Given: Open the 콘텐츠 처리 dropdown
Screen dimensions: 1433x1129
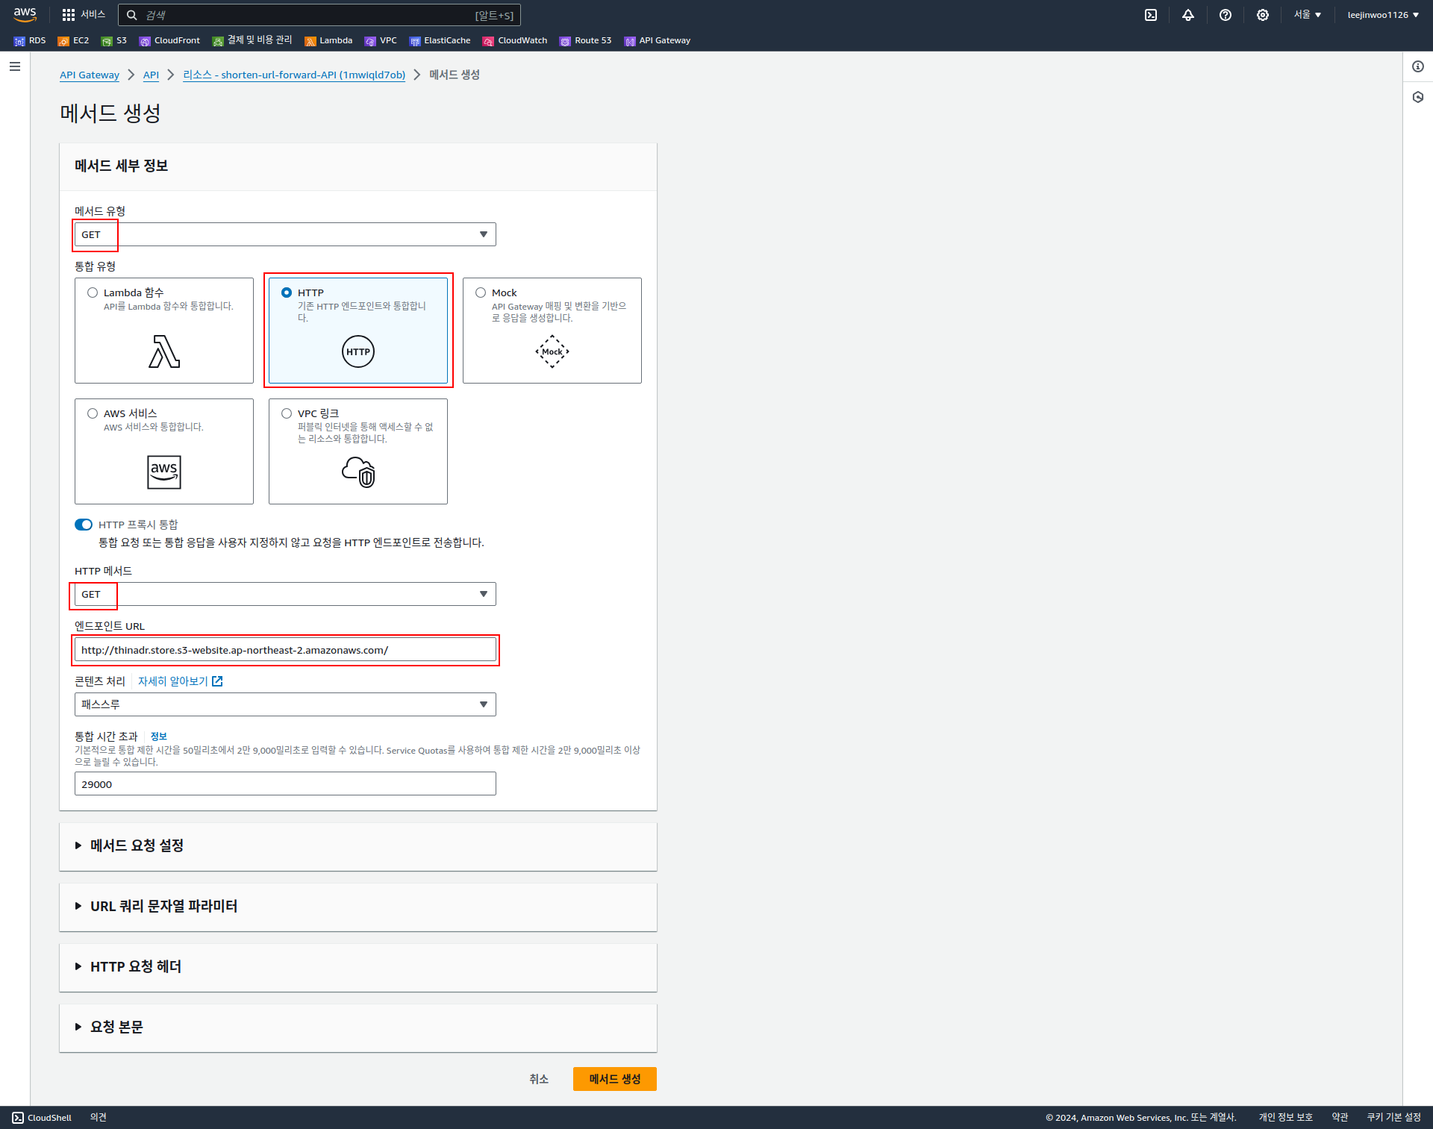Looking at the screenshot, I should [x=285, y=704].
